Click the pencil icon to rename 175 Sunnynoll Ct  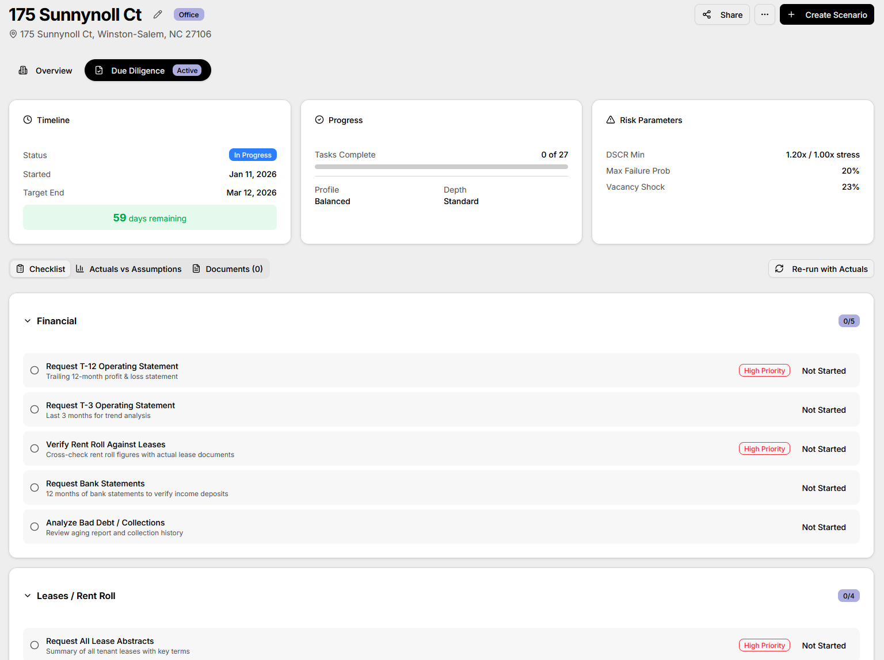click(x=158, y=14)
